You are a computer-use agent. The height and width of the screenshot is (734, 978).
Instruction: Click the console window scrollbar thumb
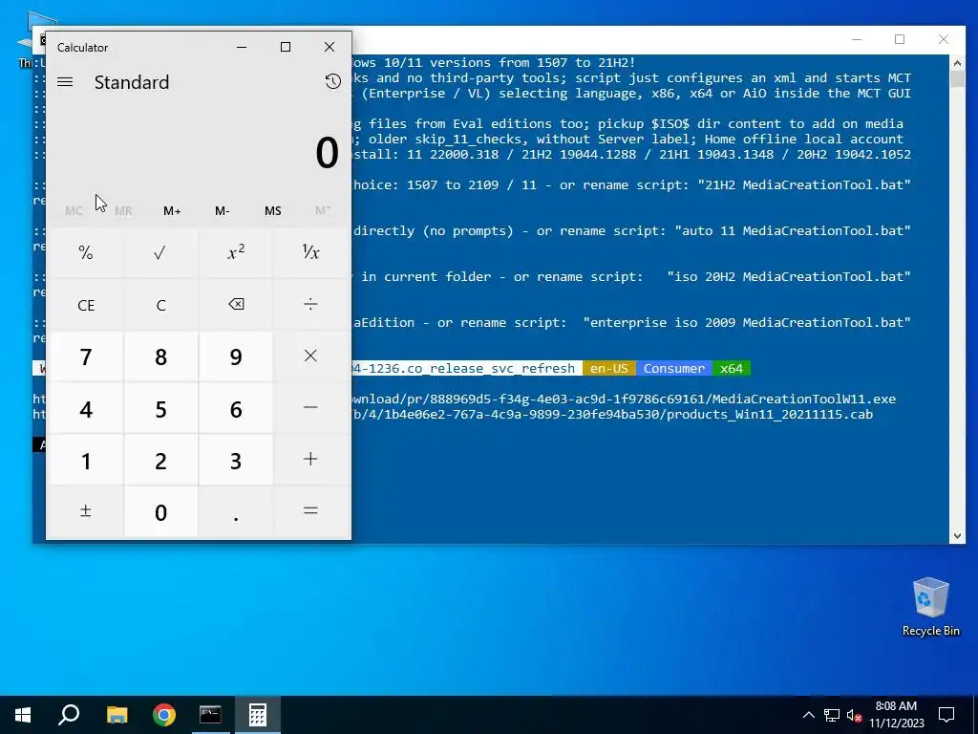point(957,78)
